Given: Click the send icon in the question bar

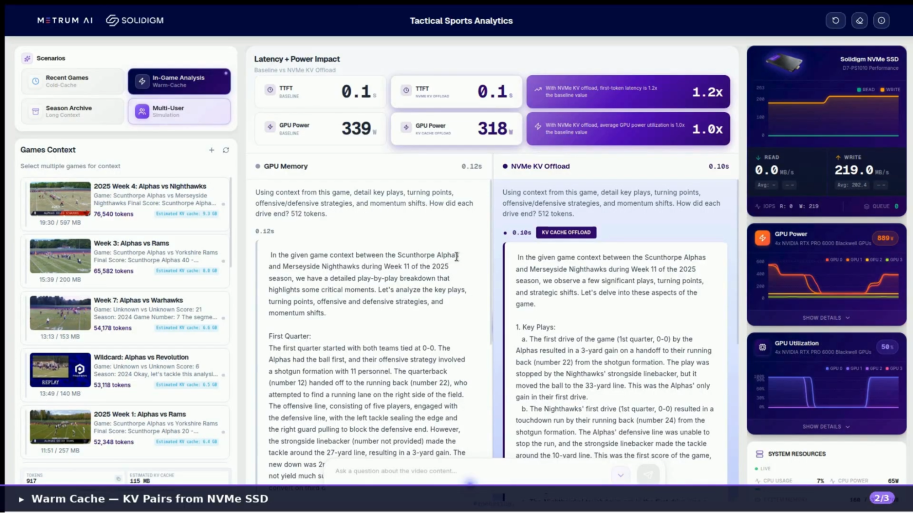Looking at the screenshot, I should click(x=648, y=474).
